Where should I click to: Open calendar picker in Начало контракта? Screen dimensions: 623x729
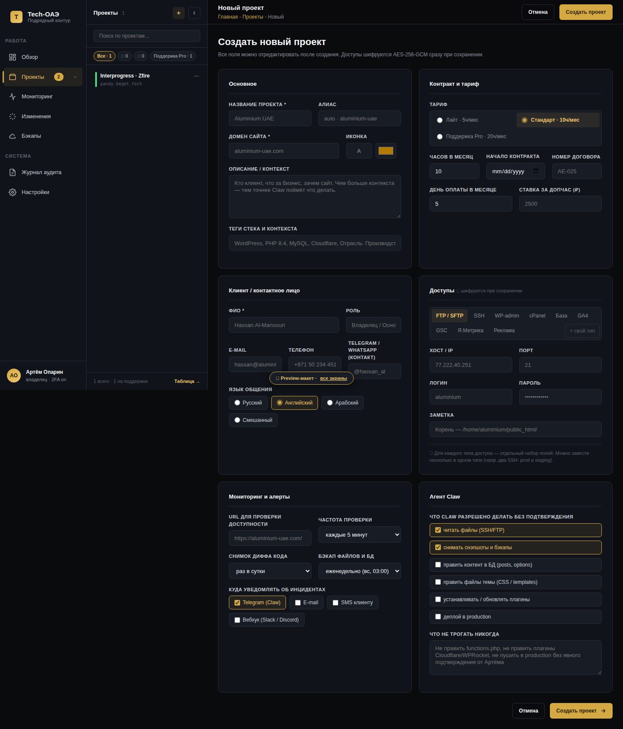pyautogui.click(x=536, y=171)
